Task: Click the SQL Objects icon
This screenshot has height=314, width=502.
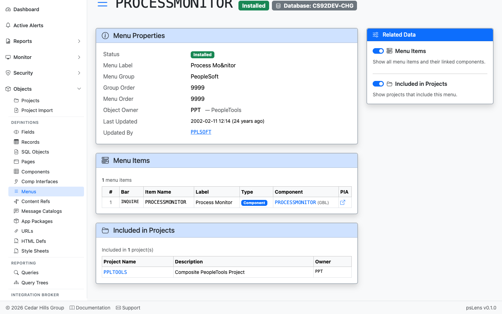Action: coord(16,152)
